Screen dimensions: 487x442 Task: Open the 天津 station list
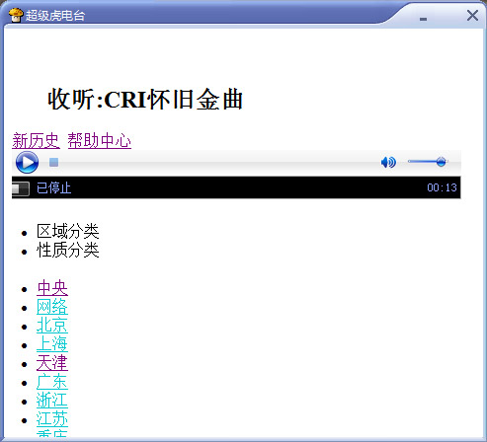pos(52,363)
